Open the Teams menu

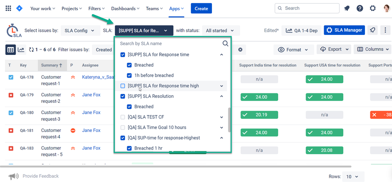[154, 9]
